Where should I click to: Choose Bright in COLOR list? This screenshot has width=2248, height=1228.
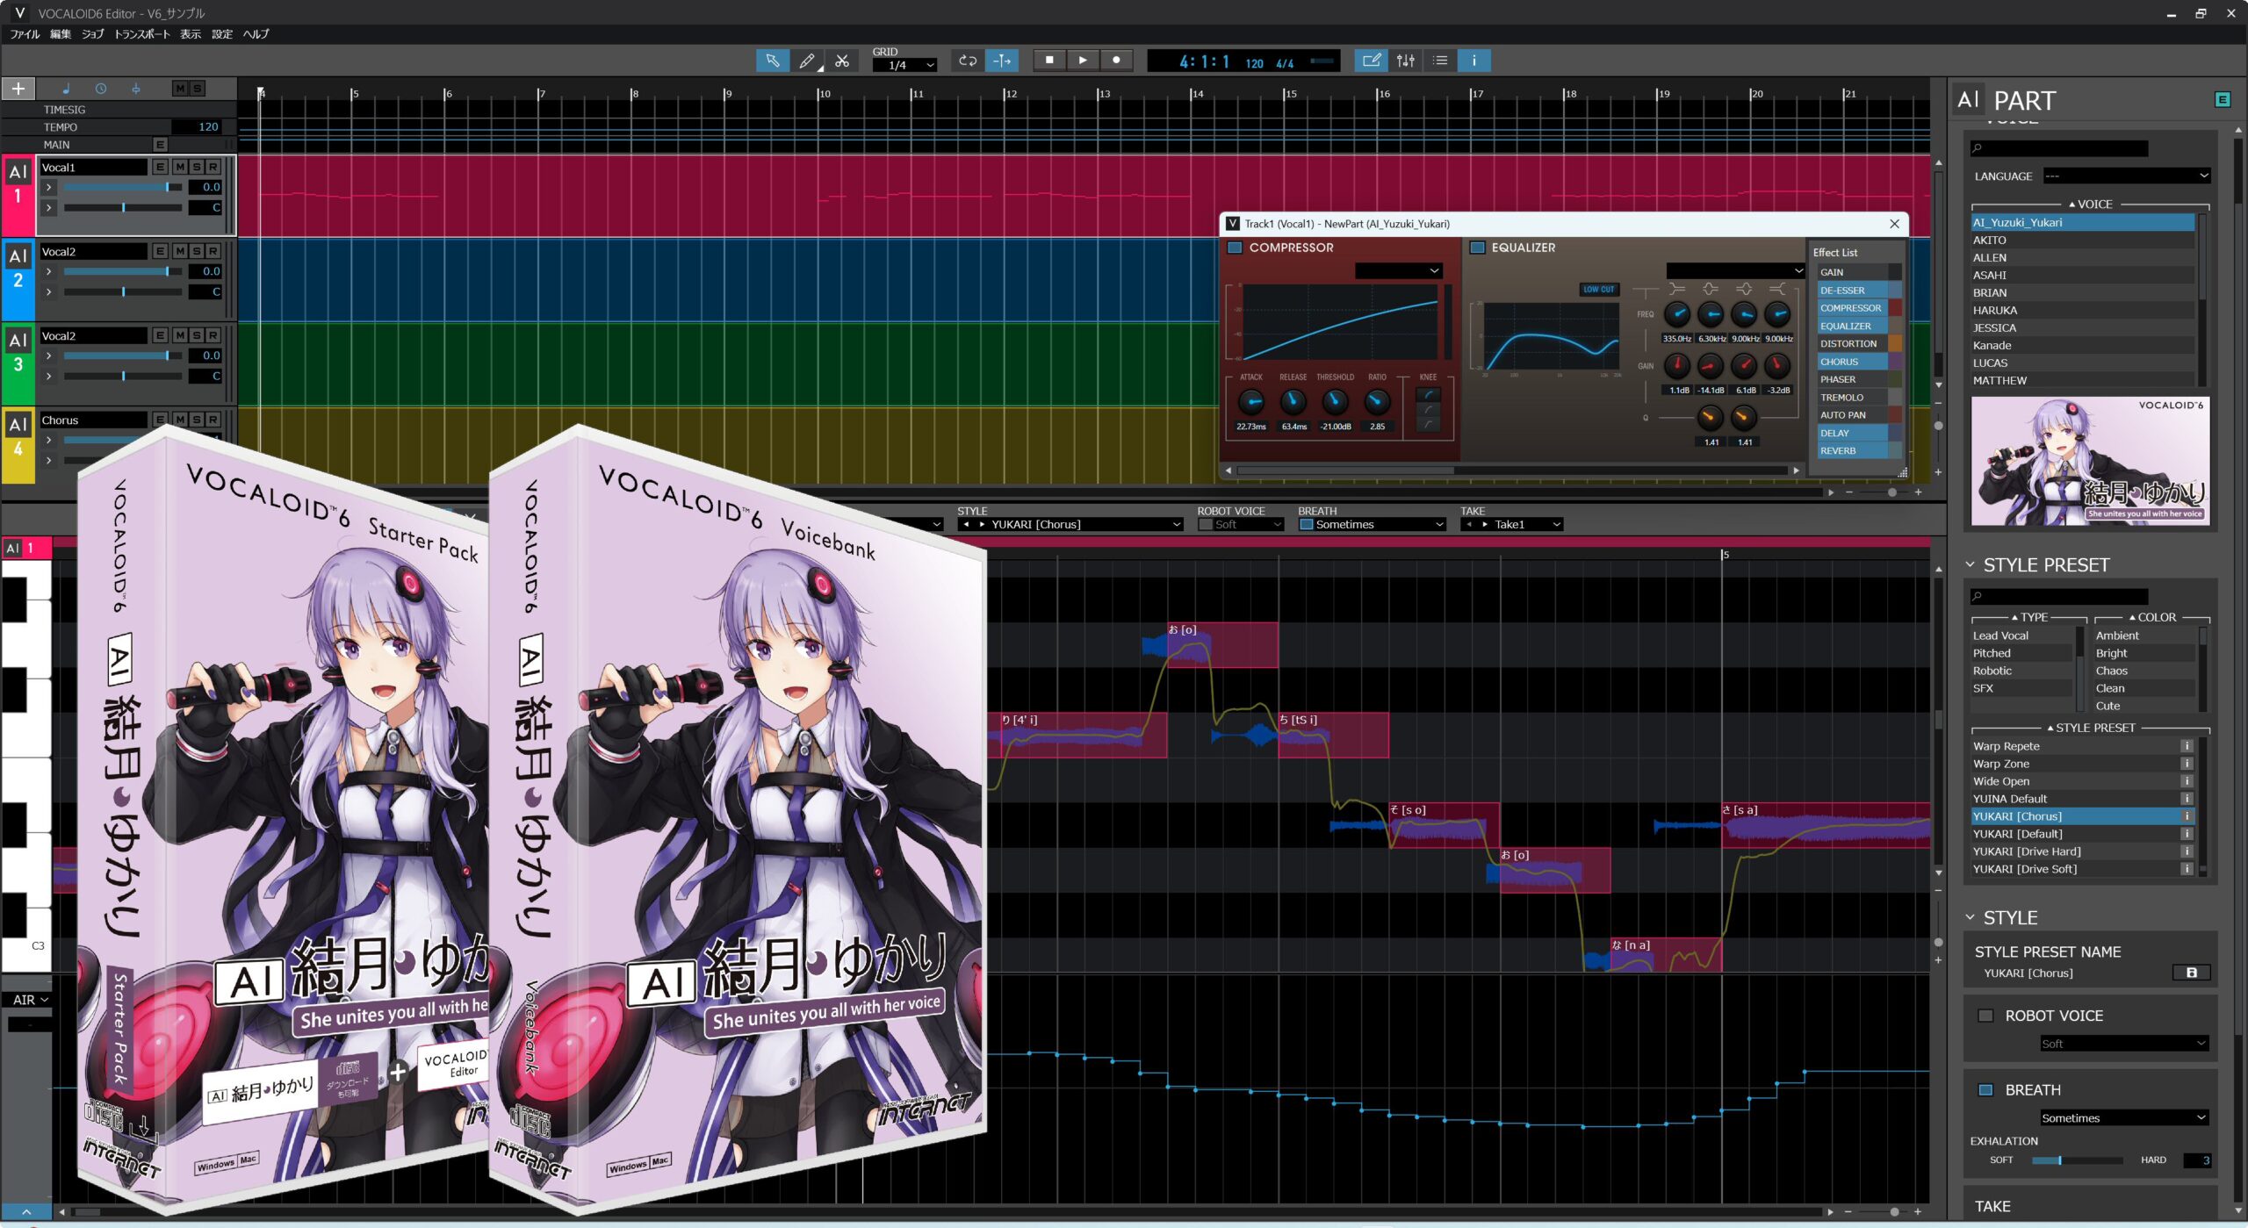[x=2144, y=652]
